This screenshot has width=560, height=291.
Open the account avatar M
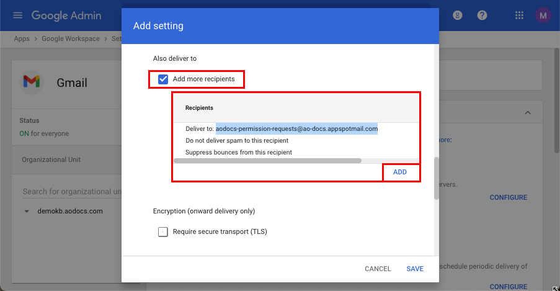click(x=543, y=16)
